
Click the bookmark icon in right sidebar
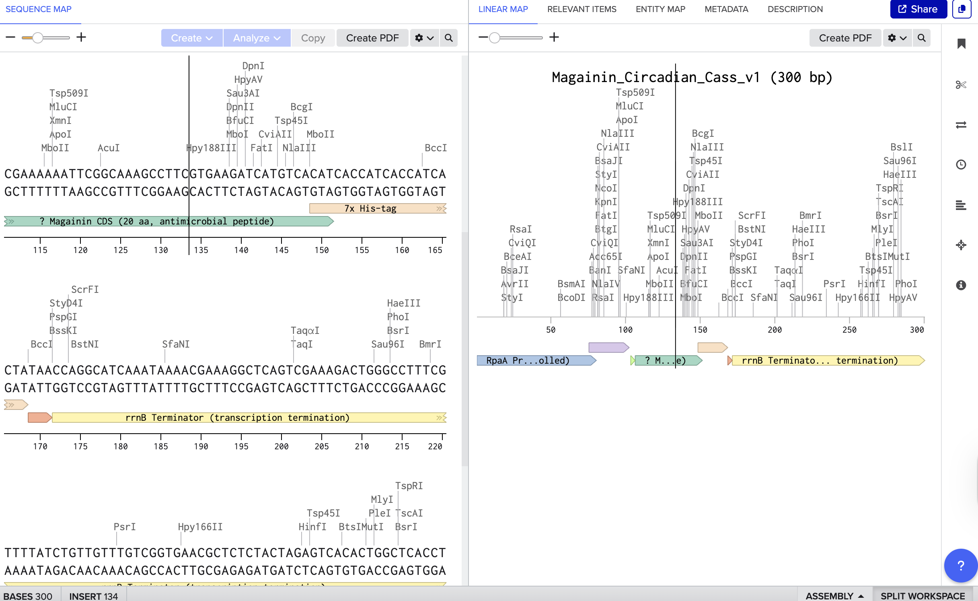pyautogui.click(x=961, y=44)
